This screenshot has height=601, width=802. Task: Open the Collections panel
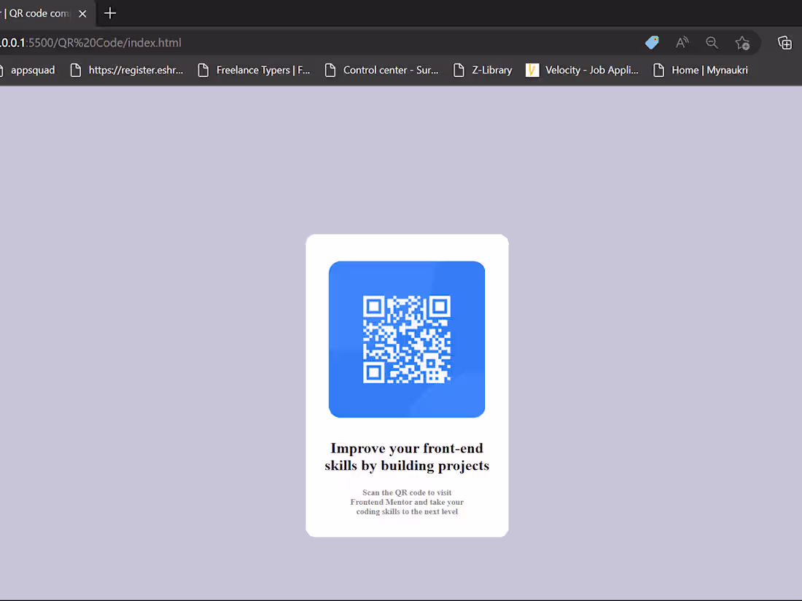(x=785, y=42)
